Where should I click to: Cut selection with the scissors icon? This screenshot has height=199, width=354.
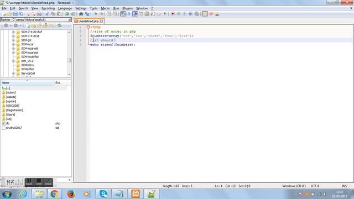(x=47, y=14)
